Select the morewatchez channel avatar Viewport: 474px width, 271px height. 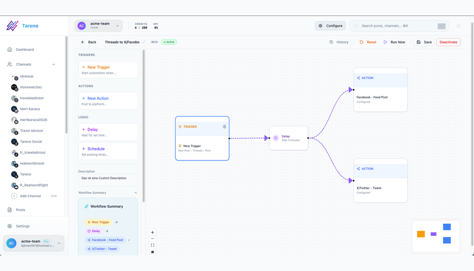coord(14,87)
